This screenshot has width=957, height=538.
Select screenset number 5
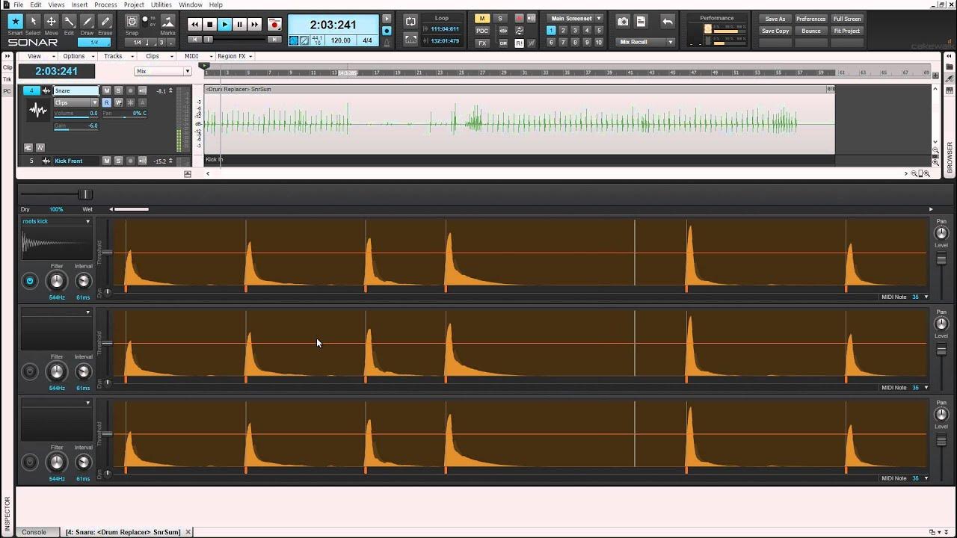pos(599,31)
